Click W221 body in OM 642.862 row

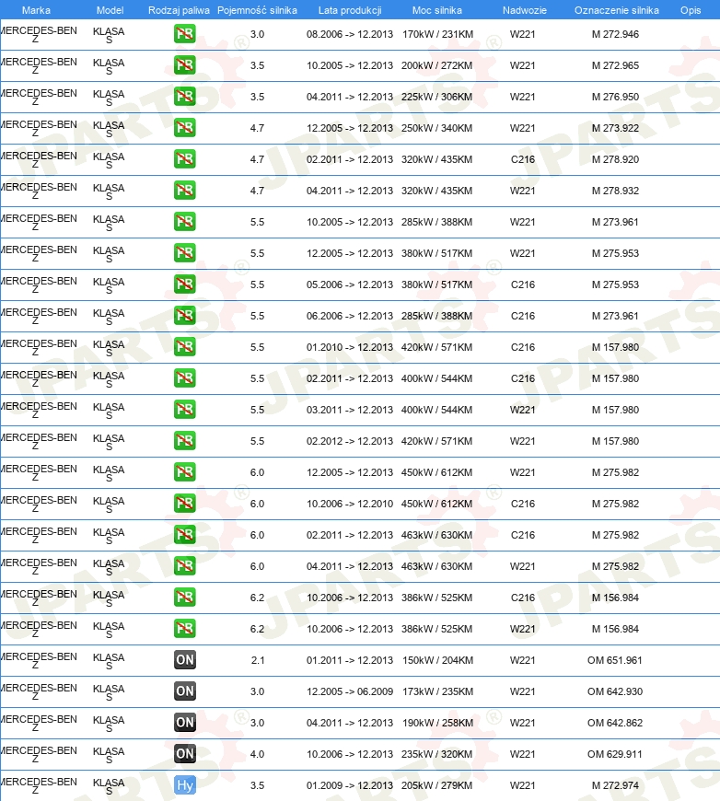click(522, 723)
